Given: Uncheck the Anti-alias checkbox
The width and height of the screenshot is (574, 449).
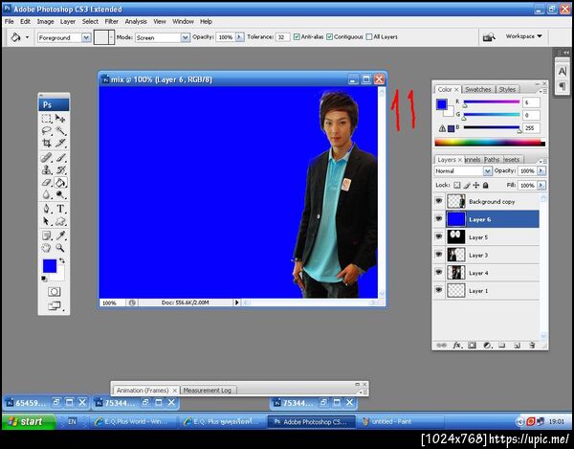Looking at the screenshot, I should pyautogui.click(x=297, y=37).
